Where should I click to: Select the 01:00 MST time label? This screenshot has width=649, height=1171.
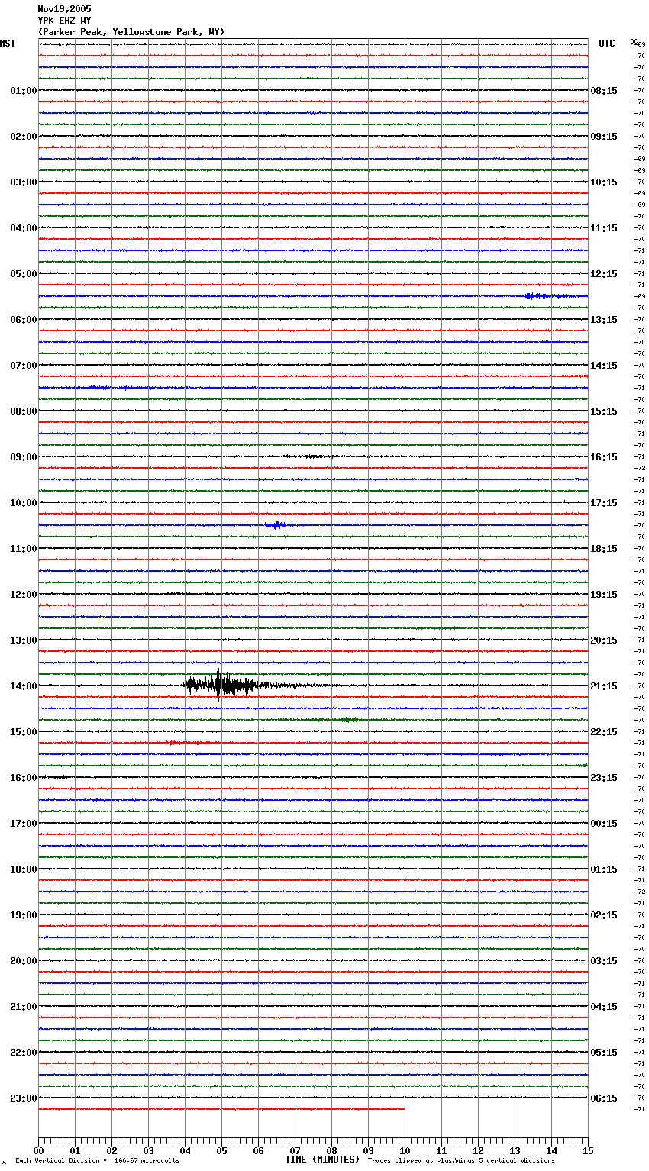pyautogui.click(x=24, y=91)
